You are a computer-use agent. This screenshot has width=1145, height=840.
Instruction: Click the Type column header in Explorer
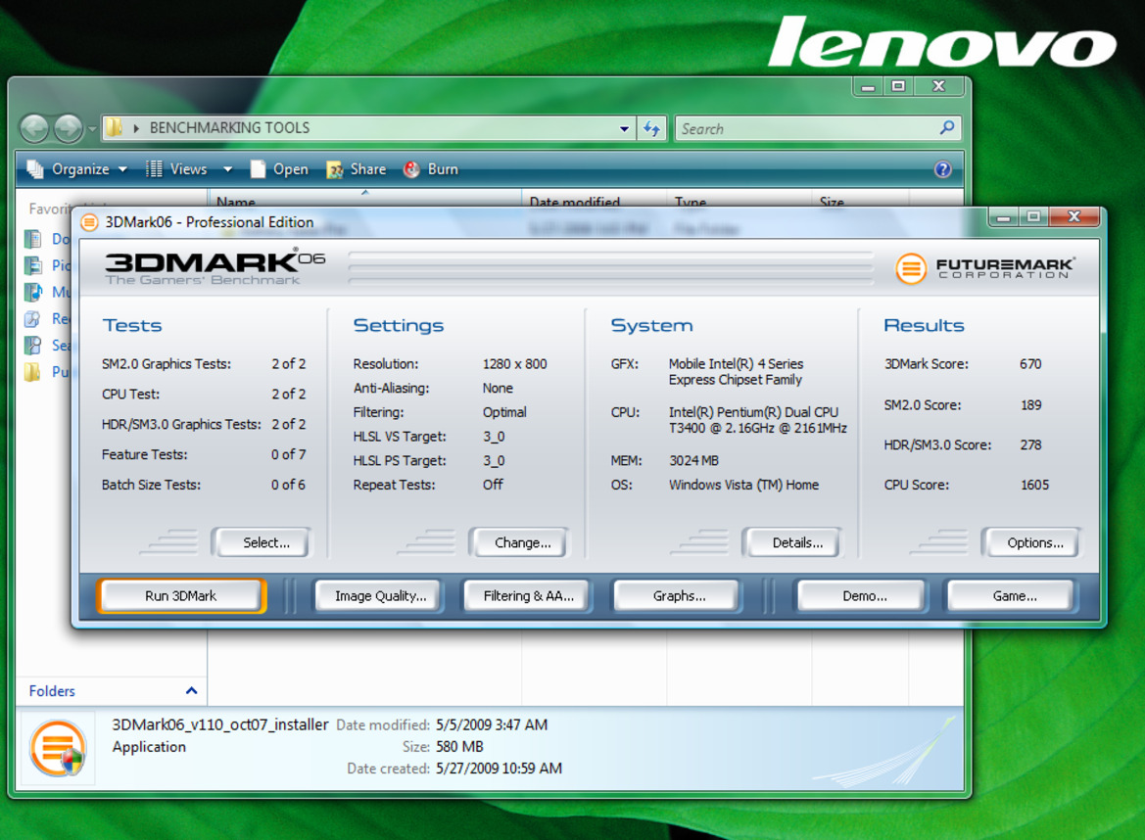pyautogui.click(x=739, y=201)
